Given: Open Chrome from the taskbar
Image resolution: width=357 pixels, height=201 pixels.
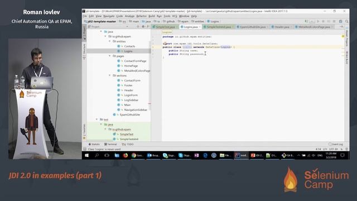Looking at the screenshot, I should pos(137,155).
